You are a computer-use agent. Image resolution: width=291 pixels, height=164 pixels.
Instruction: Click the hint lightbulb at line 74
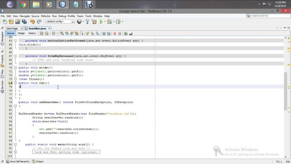coord(10,83)
